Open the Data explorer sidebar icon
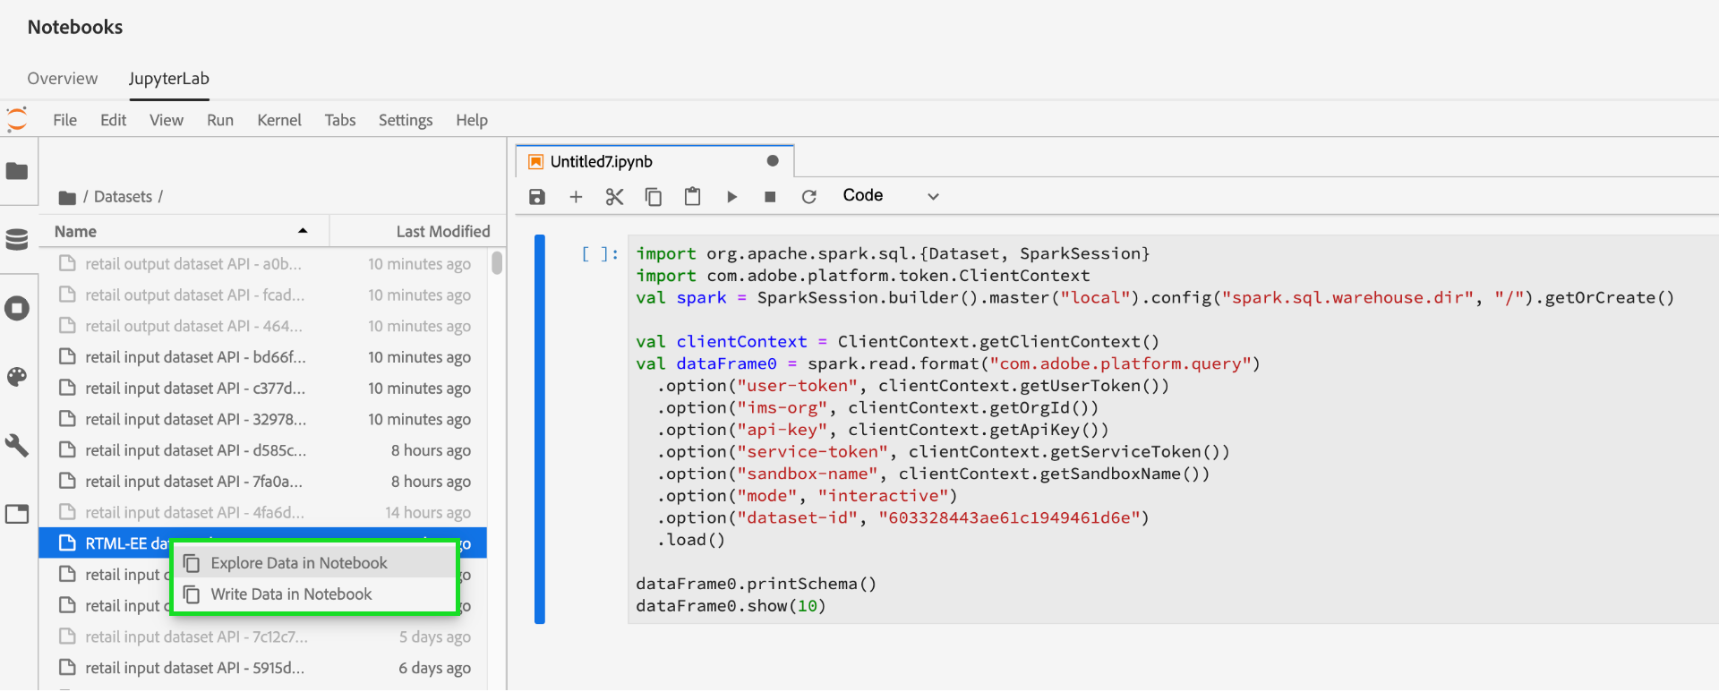The image size is (1719, 692). point(17,239)
